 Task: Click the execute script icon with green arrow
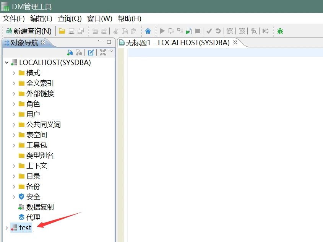[x=188, y=31]
